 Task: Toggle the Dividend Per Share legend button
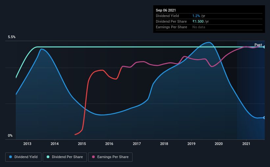[65, 157]
